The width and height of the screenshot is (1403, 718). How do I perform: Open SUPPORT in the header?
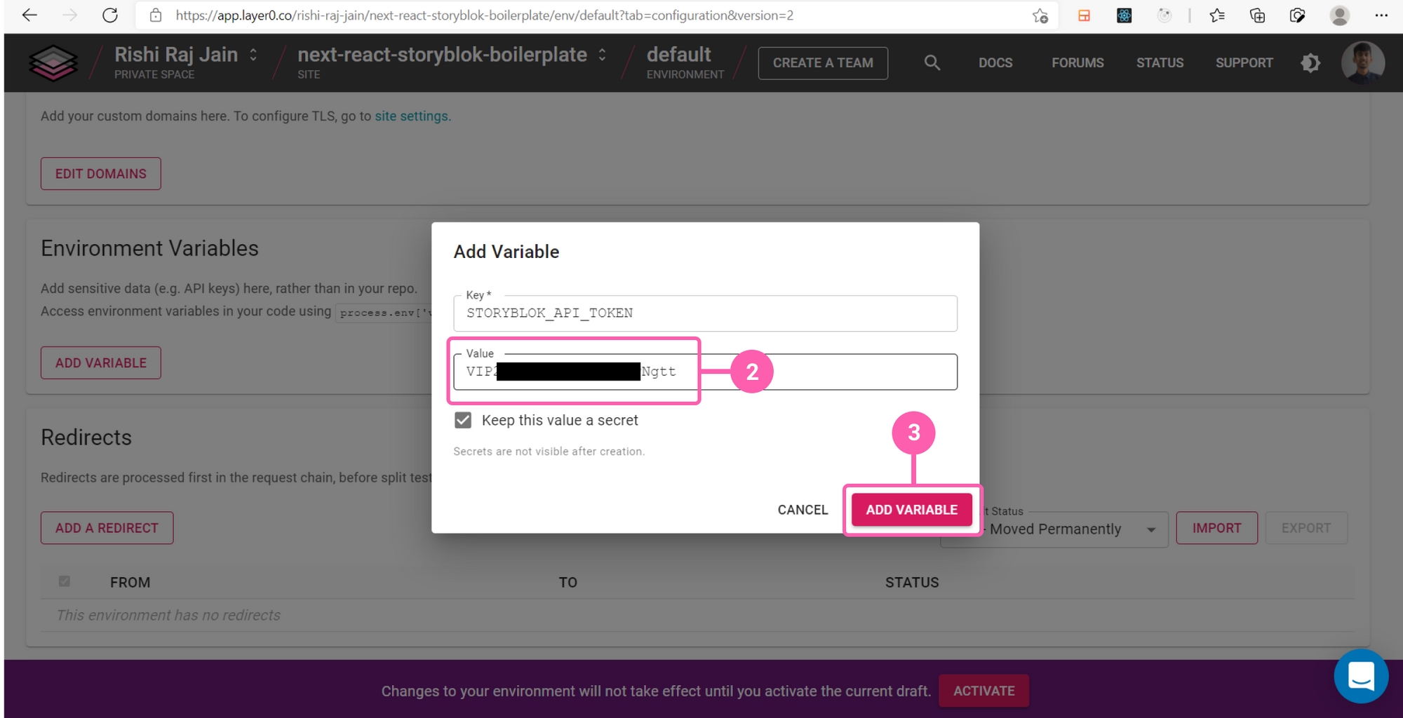point(1244,62)
